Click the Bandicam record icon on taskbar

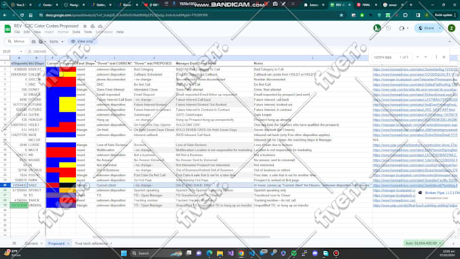[336, 253]
